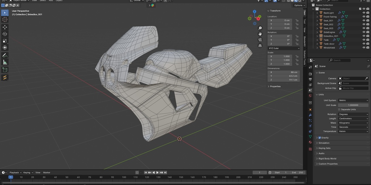This screenshot has height=185, width=371.
Task: Open the Object Data green triangle tab
Action: tap(310, 137)
